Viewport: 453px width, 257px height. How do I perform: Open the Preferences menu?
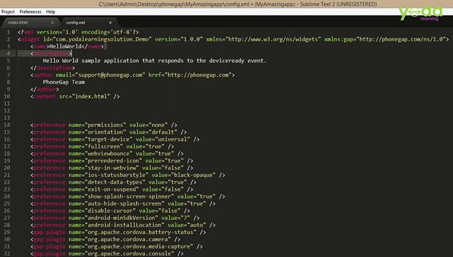(31, 12)
